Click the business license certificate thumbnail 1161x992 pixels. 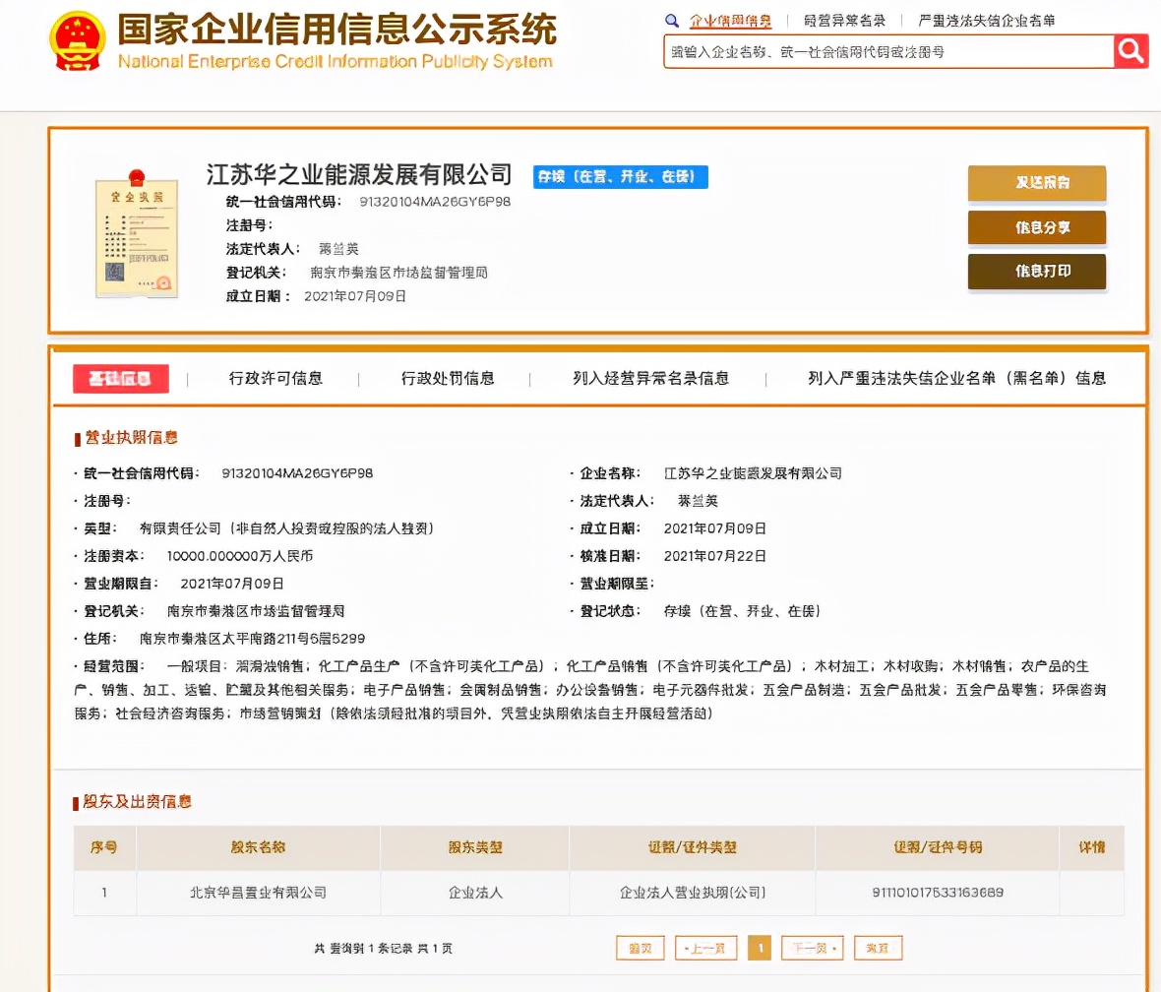[137, 236]
